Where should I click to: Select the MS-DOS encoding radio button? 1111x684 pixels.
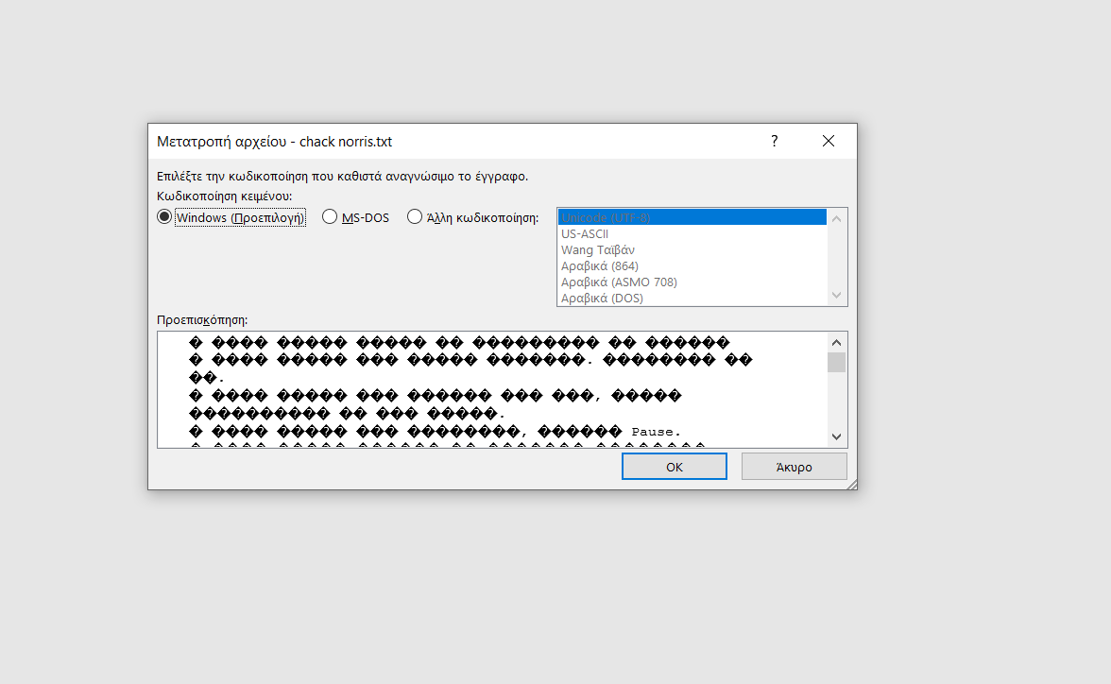point(330,217)
